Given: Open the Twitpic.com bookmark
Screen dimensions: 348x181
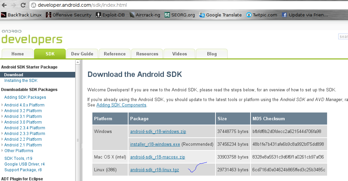Looking at the screenshot, I should point(262,15).
